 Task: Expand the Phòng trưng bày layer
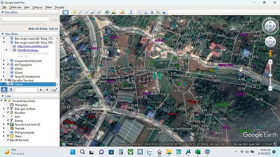point(4,132)
